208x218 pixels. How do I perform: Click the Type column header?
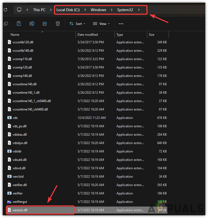coord(120,35)
